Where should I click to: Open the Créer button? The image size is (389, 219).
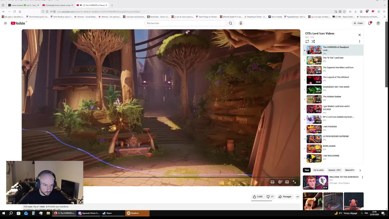click(x=358, y=23)
